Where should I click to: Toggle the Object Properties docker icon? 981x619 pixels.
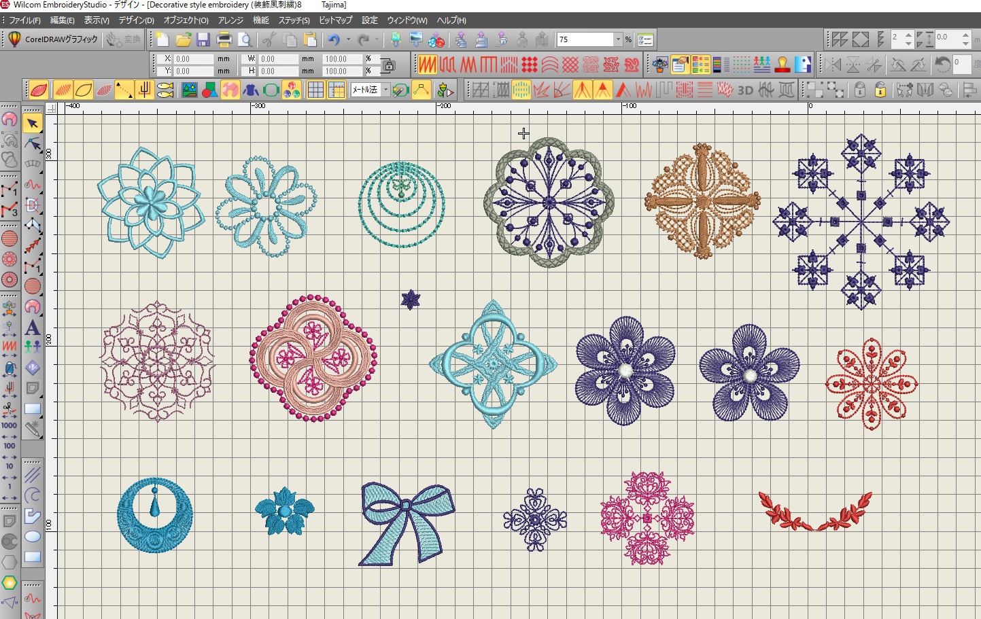[680, 65]
